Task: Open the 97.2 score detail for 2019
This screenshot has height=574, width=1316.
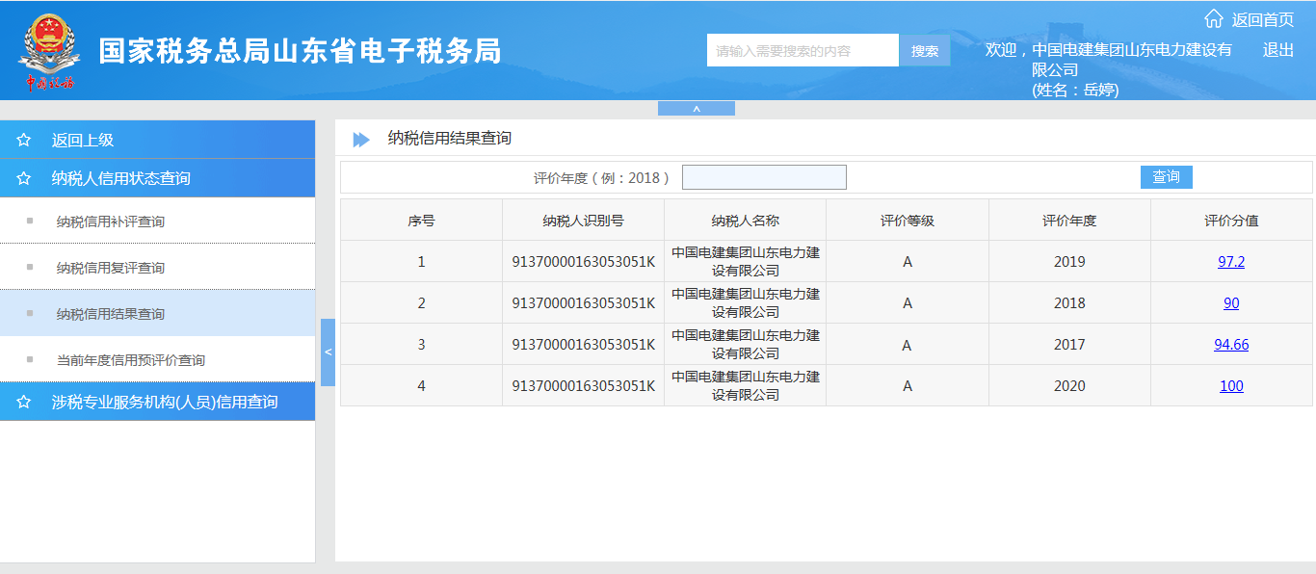Action: coord(1231,260)
